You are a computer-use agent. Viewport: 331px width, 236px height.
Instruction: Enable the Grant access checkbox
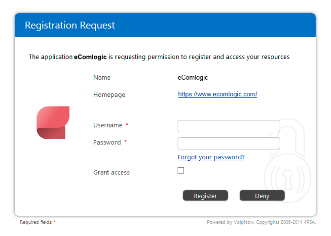tap(181, 171)
